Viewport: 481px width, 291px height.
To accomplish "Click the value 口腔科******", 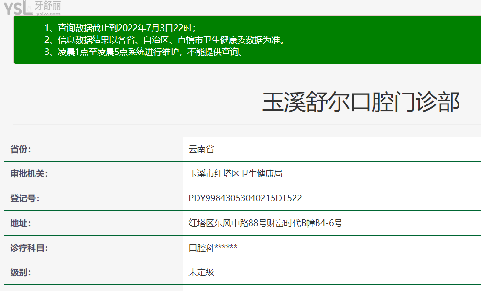I will click(213, 248).
